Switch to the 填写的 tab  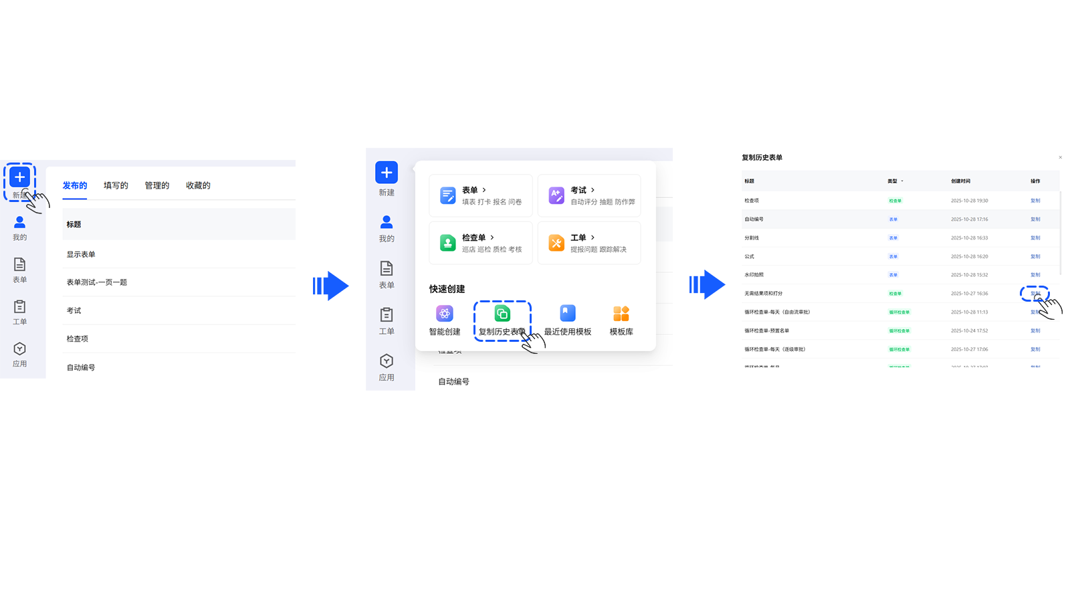tap(116, 185)
